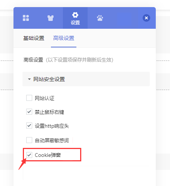
Task: Select the gear 设置 tab
Action: (75, 18)
